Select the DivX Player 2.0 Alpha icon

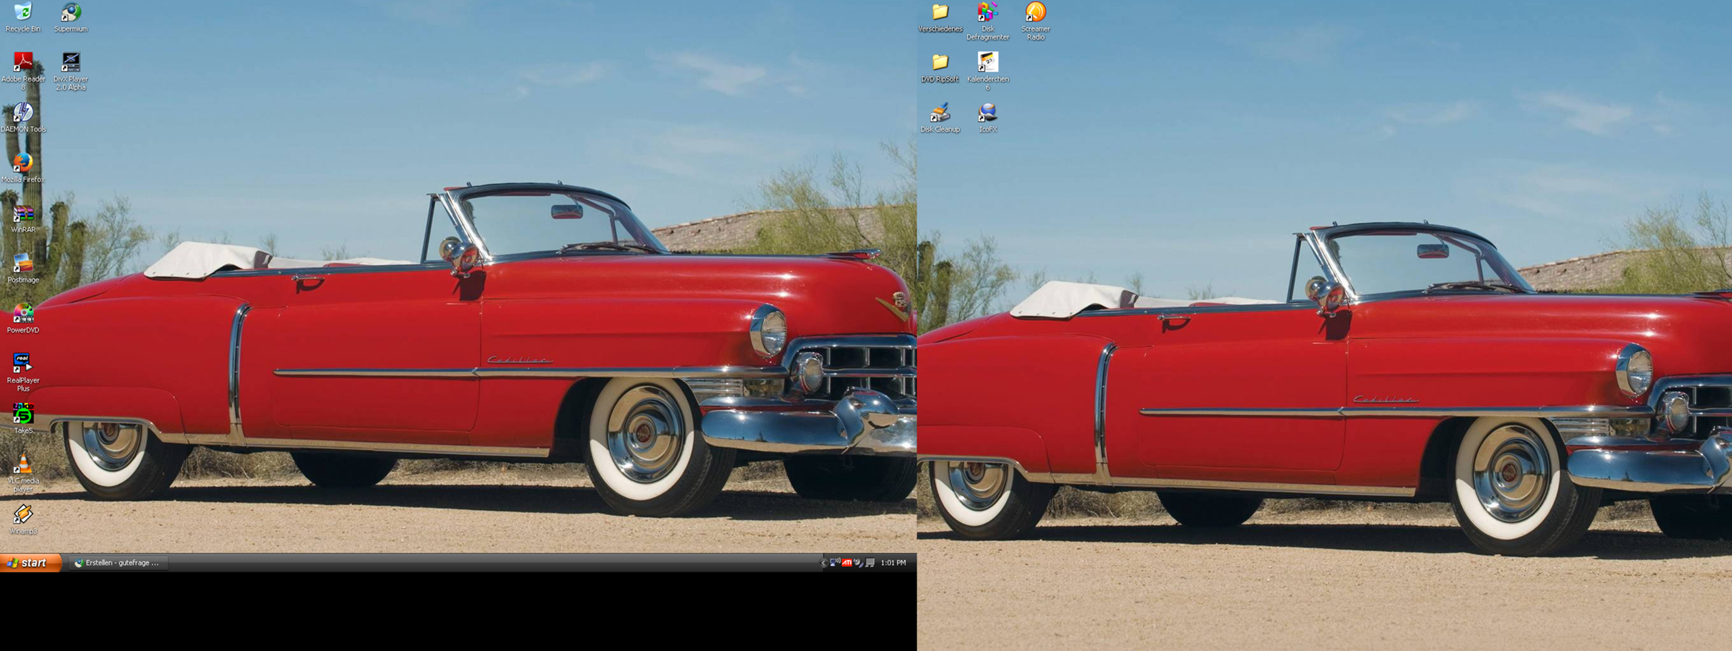(71, 71)
